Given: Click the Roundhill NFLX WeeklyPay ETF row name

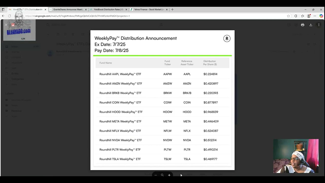Looking at the screenshot, I should [x=120, y=131].
